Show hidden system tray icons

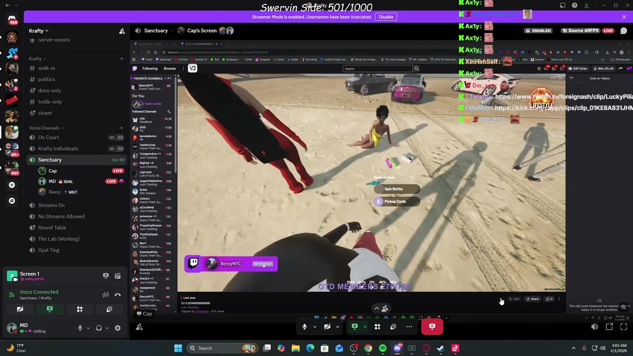(x=574, y=348)
